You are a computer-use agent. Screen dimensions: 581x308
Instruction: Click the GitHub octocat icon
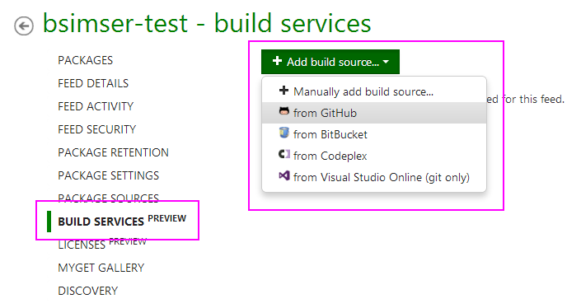(x=283, y=111)
